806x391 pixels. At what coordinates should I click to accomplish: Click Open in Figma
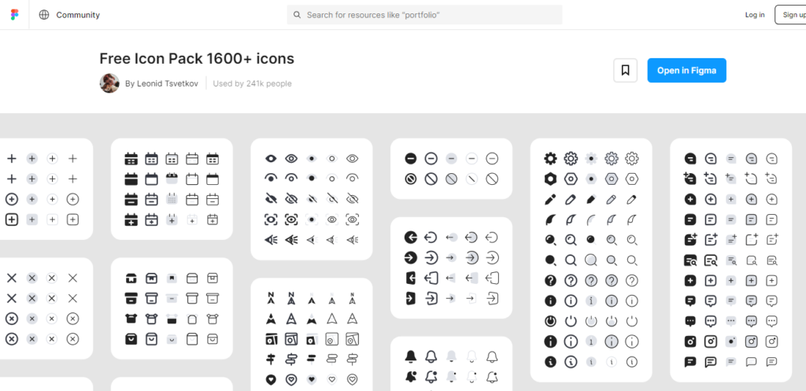[686, 70]
